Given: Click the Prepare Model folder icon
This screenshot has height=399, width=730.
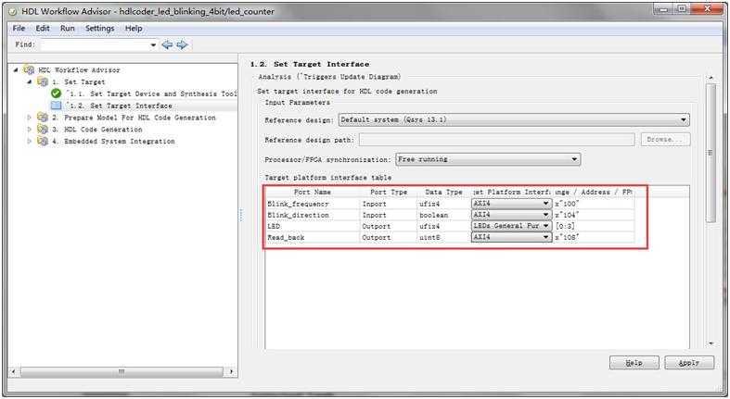Looking at the screenshot, I should pyautogui.click(x=43, y=118).
